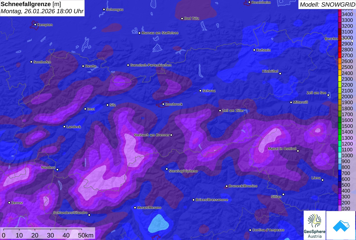This screenshot has width=356, height=240.
Task: Click the Zell am See marker dot
Action: point(328,95)
